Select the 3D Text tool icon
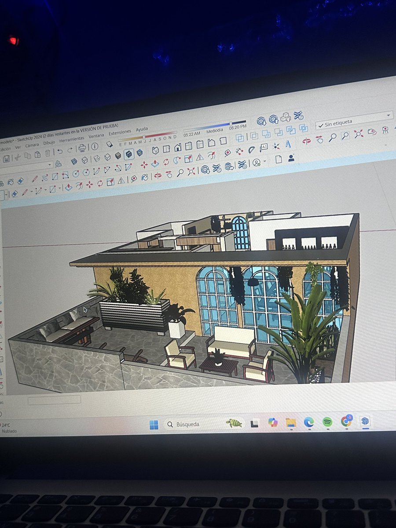 288,144
